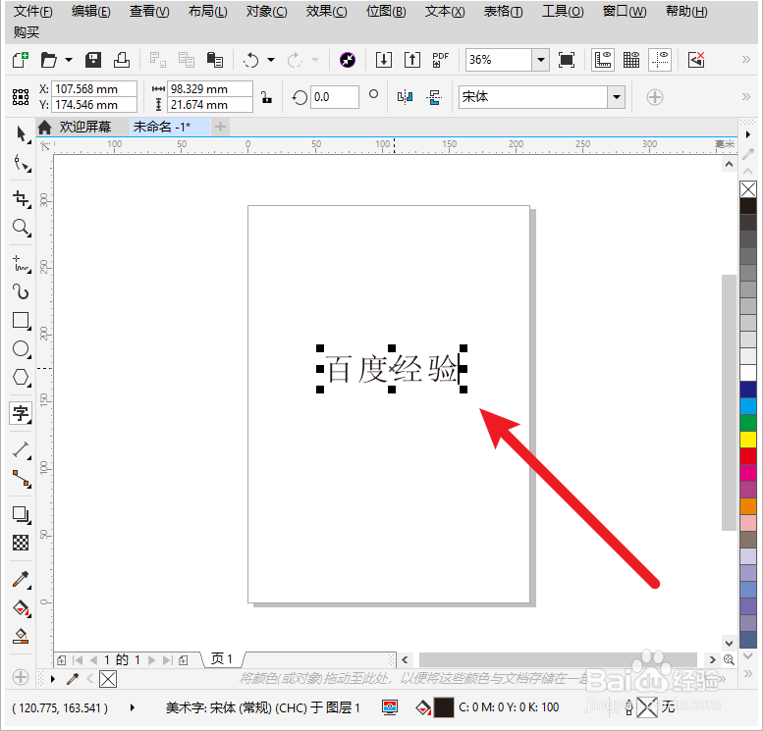Expand the Undo history dropdown arrow
The width and height of the screenshot is (763, 731).
coord(271,60)
